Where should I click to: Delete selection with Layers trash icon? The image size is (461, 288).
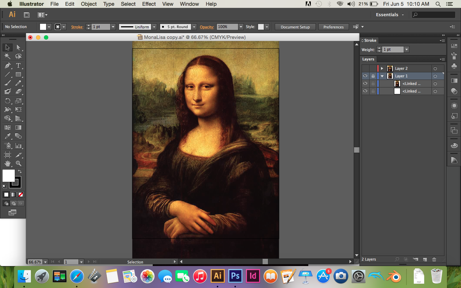tap(434, 259)
